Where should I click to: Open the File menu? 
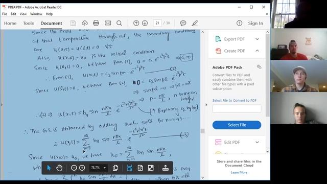[5, 14]
